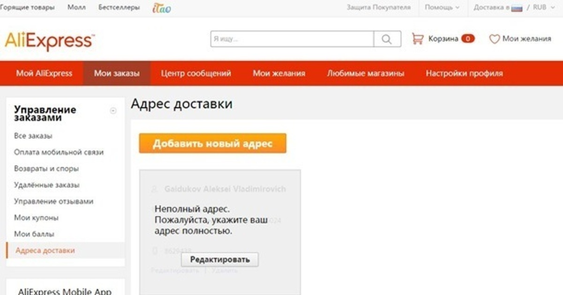This screenshot has width=563, height=295.
Task: Open the shopping cart icon
Action: [x=418, y=39]
